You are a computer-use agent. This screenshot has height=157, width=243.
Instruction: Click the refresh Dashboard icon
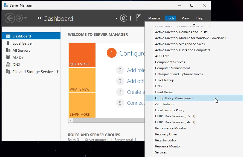coord(123,18)
